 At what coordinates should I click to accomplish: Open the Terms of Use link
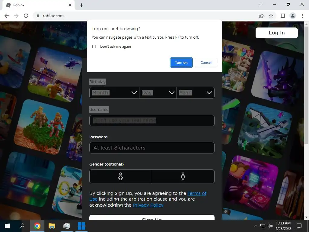[197, 193]
